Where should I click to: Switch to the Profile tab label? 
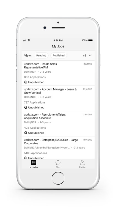click(x=82, y=167)
